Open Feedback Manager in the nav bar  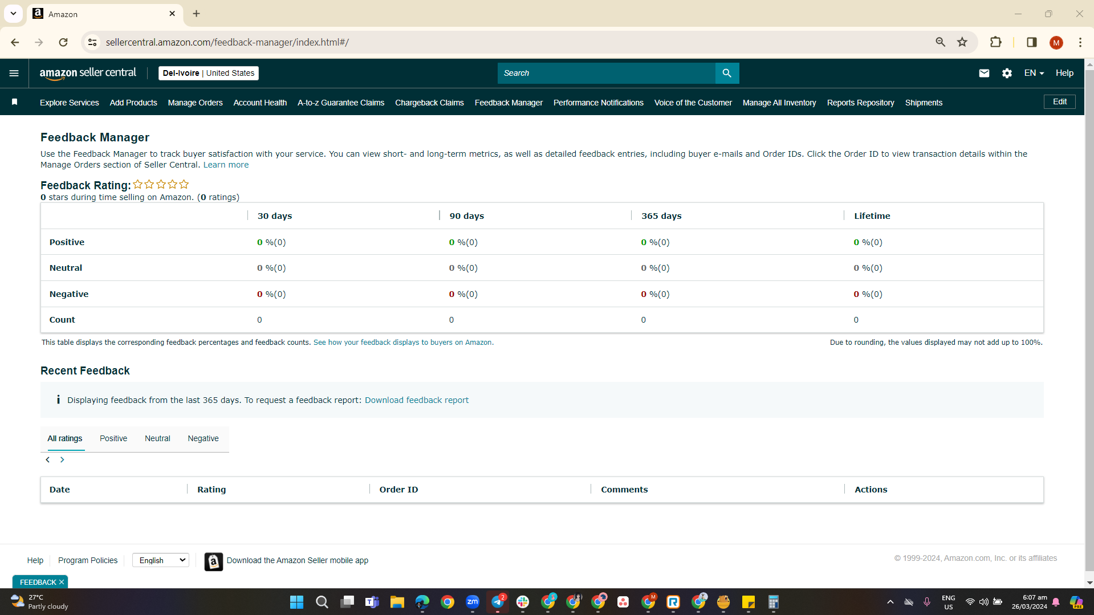509,103
